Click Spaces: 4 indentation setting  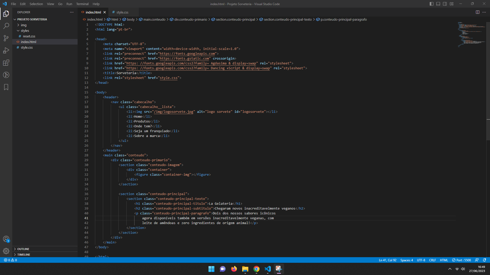coord(407,260)
